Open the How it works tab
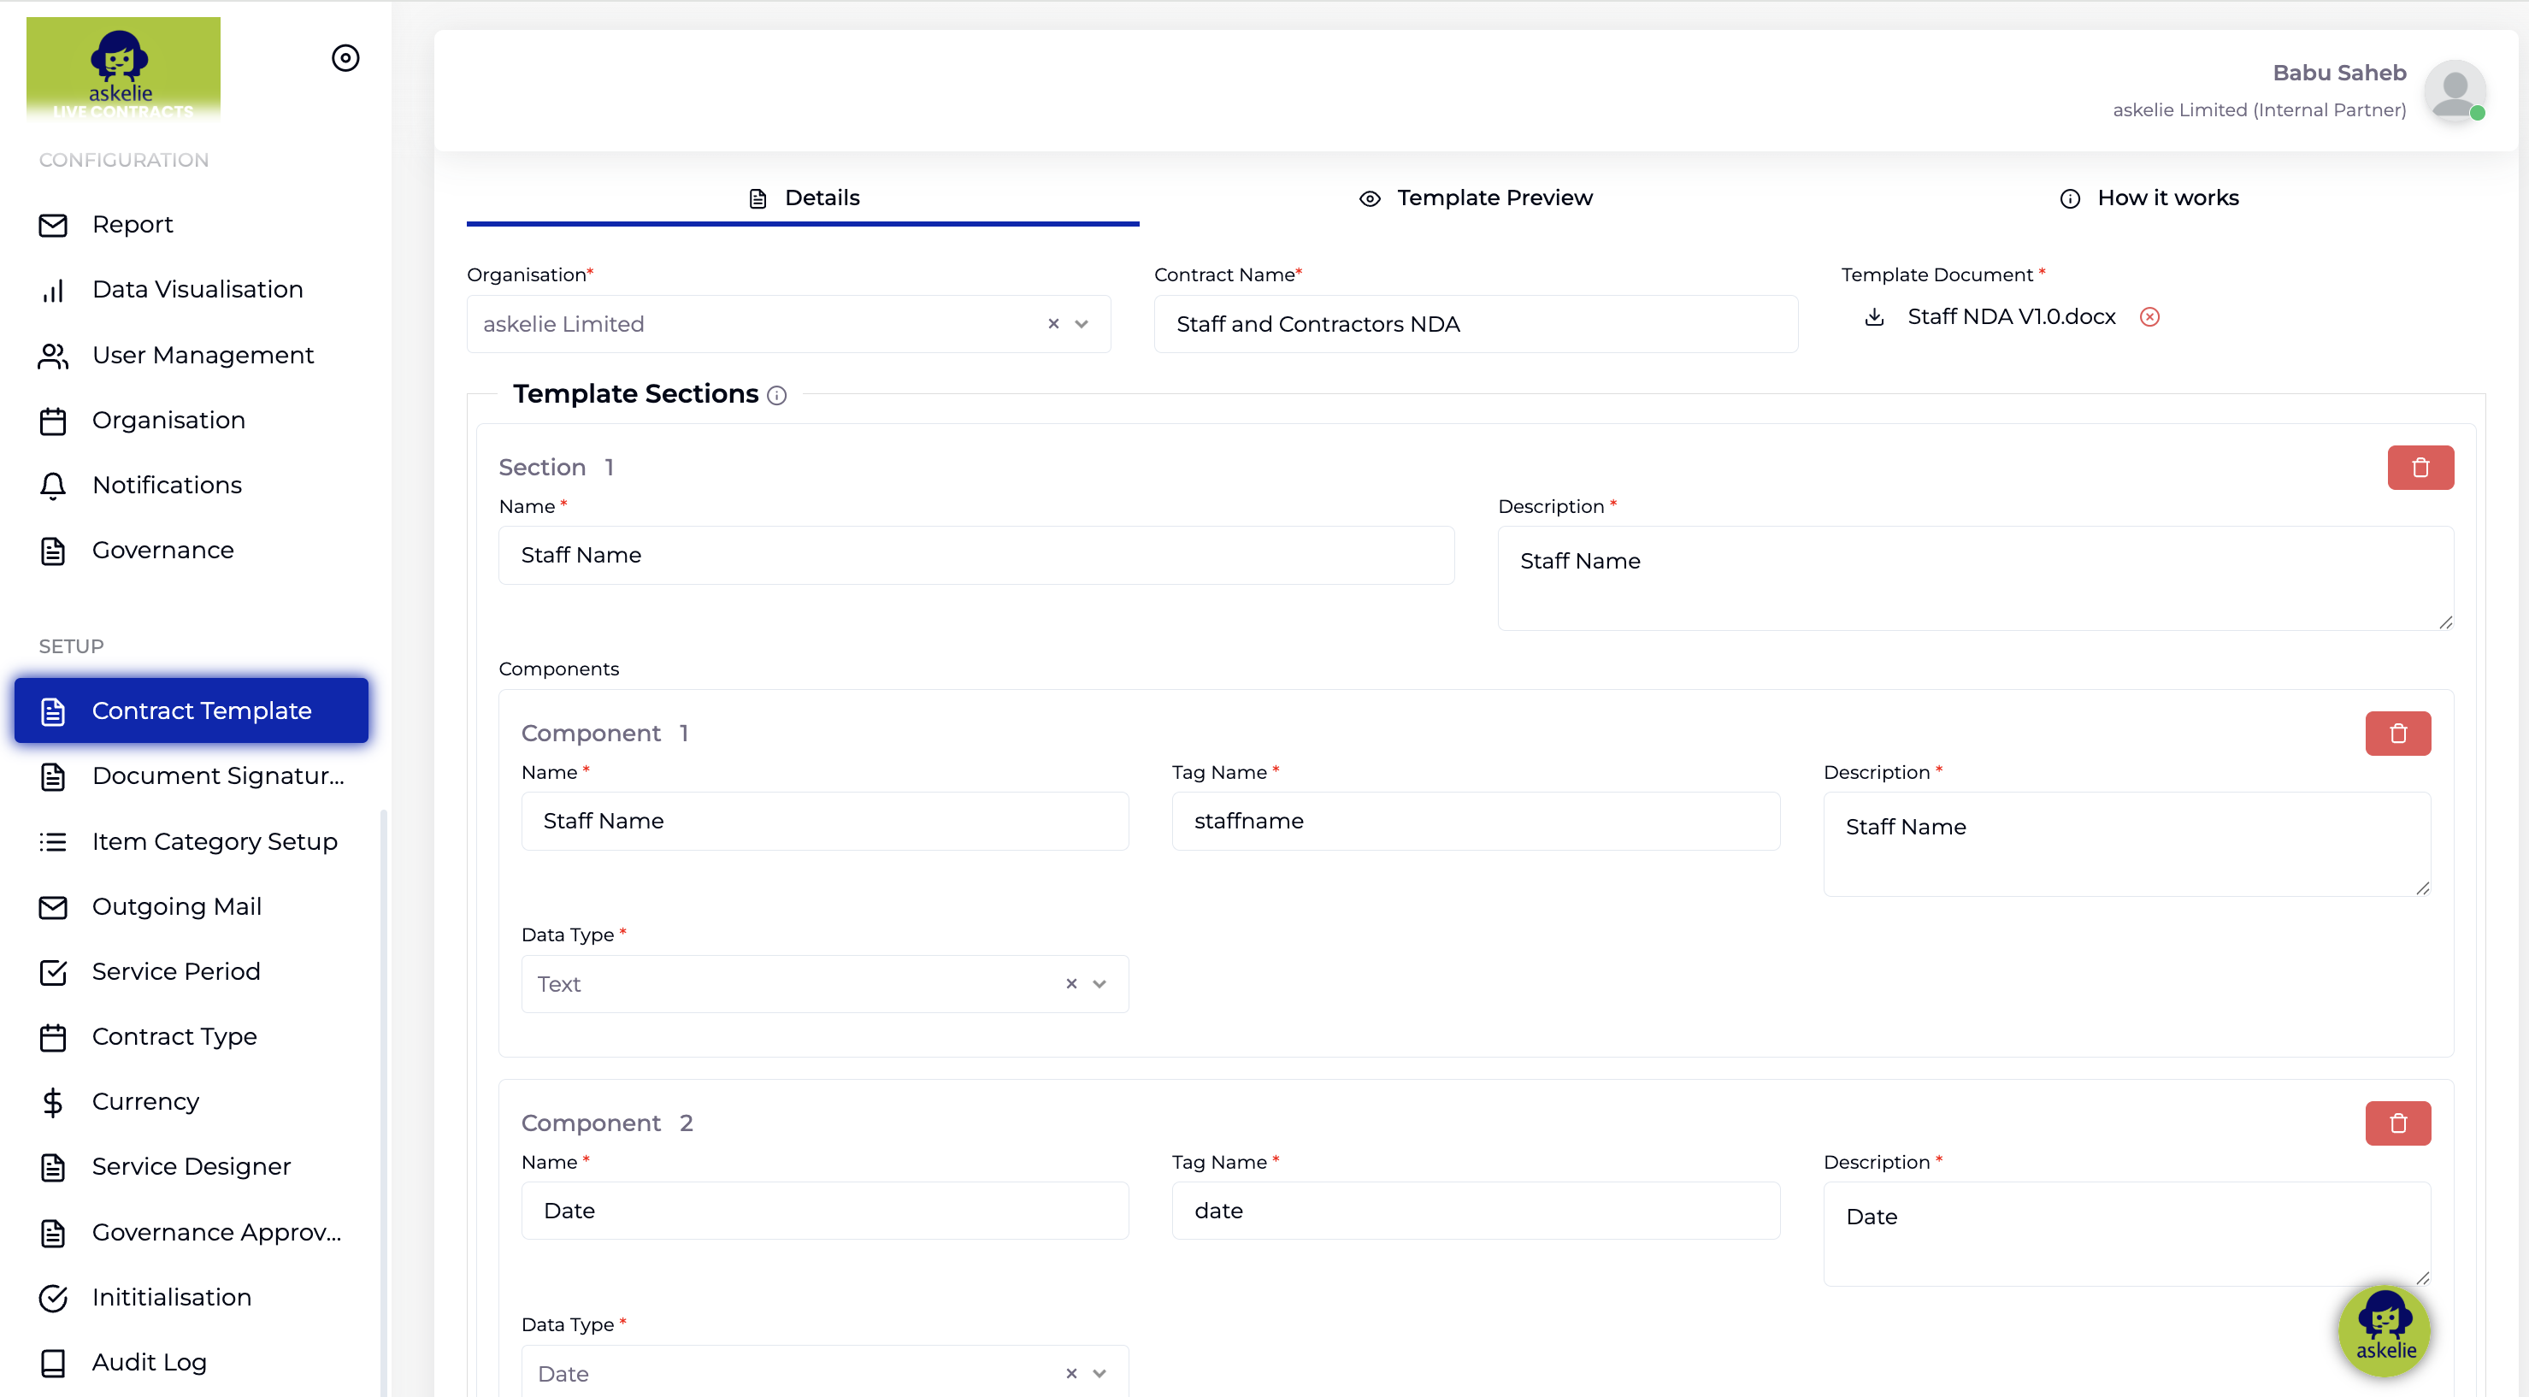 pyautogui.click(x=2149, y=198)
